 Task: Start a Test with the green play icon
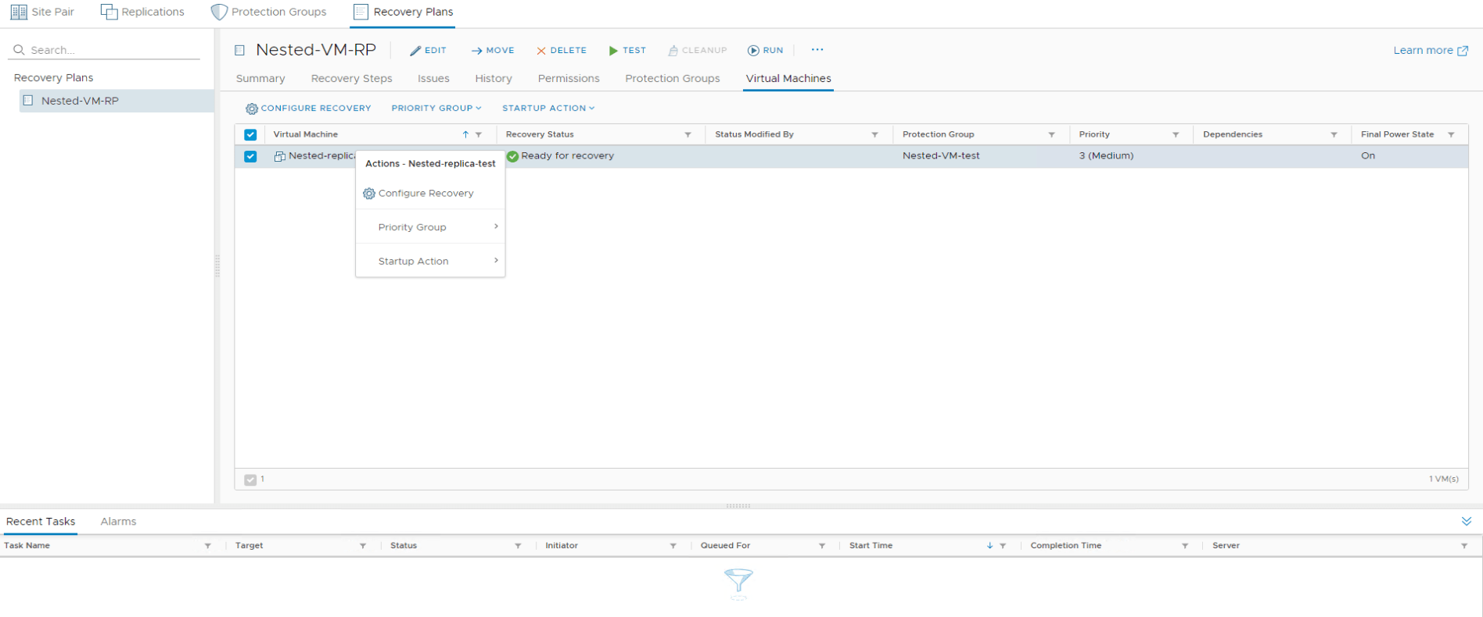[x=613, y=51]
